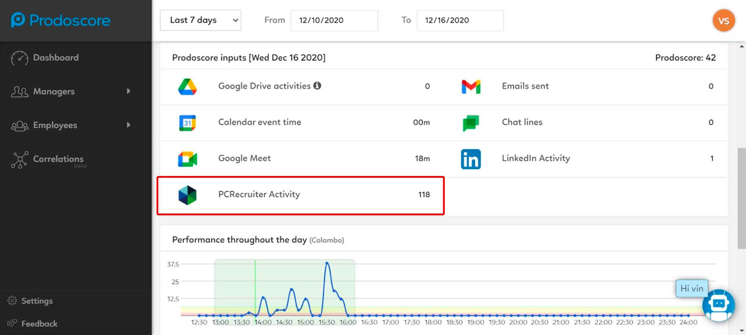Go to Dashboard in sidebar
The height and width of the screenshot is (335, 746).
[56, 58]
